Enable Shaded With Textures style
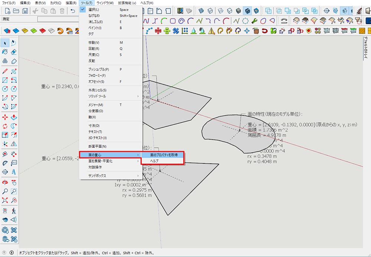Viewport: 371px width, 257px height. point(247,11)
